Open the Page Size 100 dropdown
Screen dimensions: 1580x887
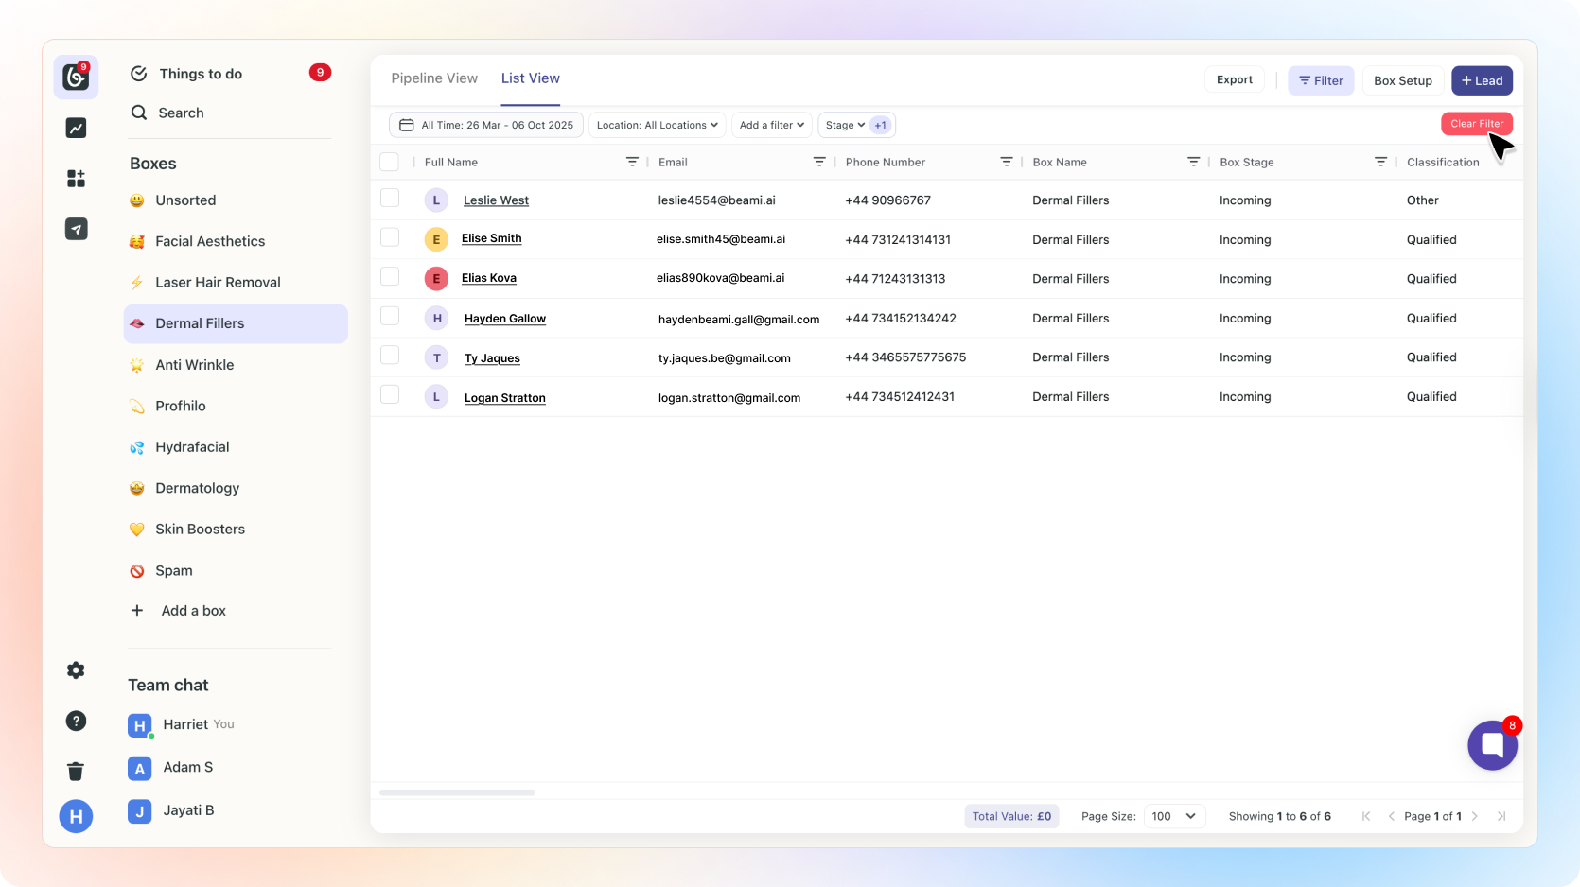coord(1174,816)
